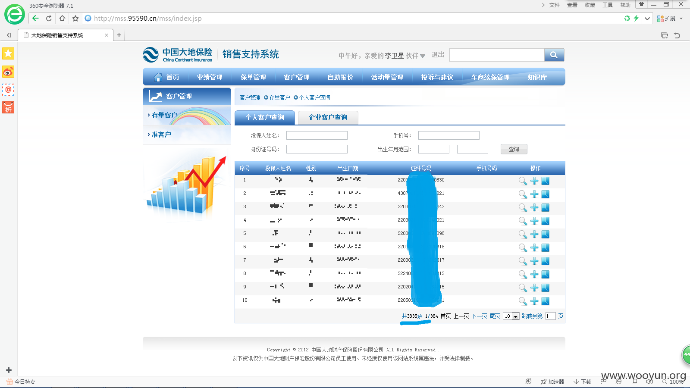Click the speed-up lightning icon in address bar

tap(636, 18)
